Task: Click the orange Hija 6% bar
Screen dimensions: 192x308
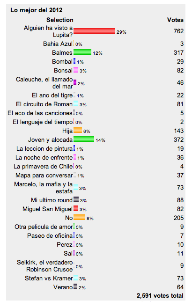Action: (x=78, y=130)
